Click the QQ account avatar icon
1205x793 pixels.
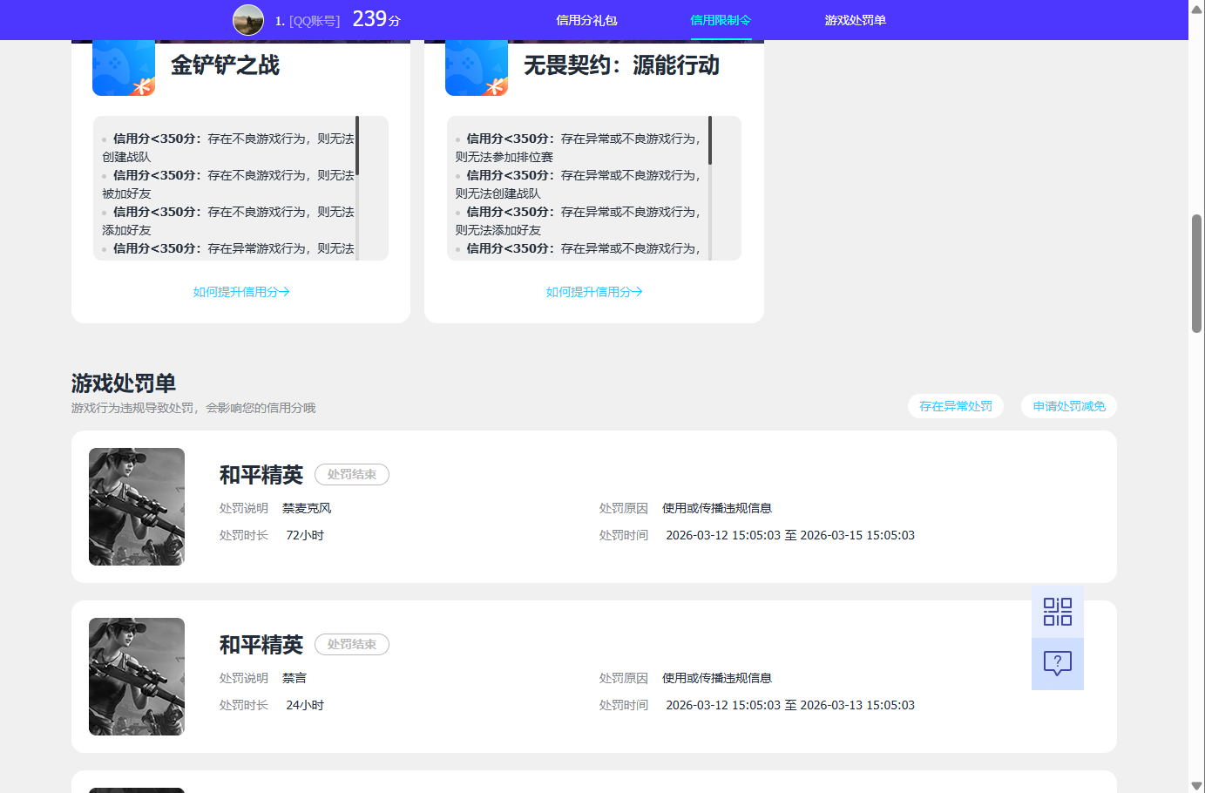coord(247,19)
